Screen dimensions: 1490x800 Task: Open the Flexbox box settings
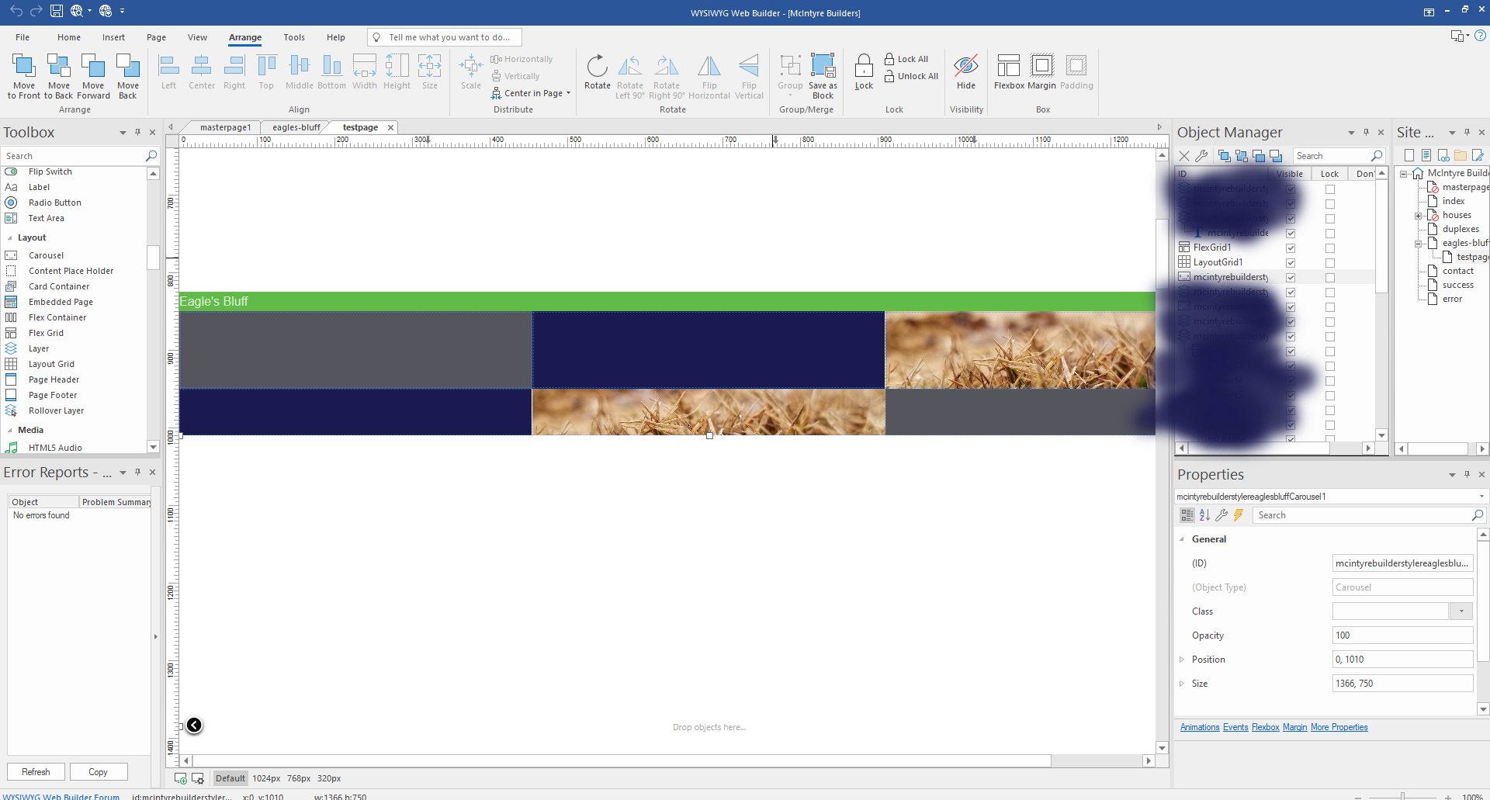tap(1008, 68)
